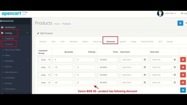Viewport: 187px width, 105px height.
Task: Open Date Start calendar for quantity 20 row
Action: click(145, 83)
